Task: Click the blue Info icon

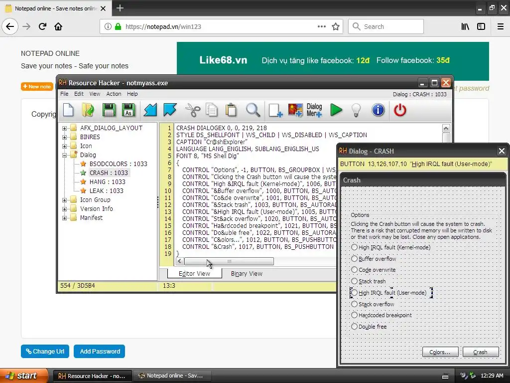Action: click(x=378, y=110)
